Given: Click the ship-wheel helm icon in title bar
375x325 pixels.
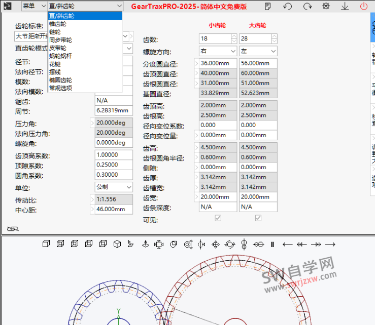Looking at the screenshot, I should [x=326, y=6].
